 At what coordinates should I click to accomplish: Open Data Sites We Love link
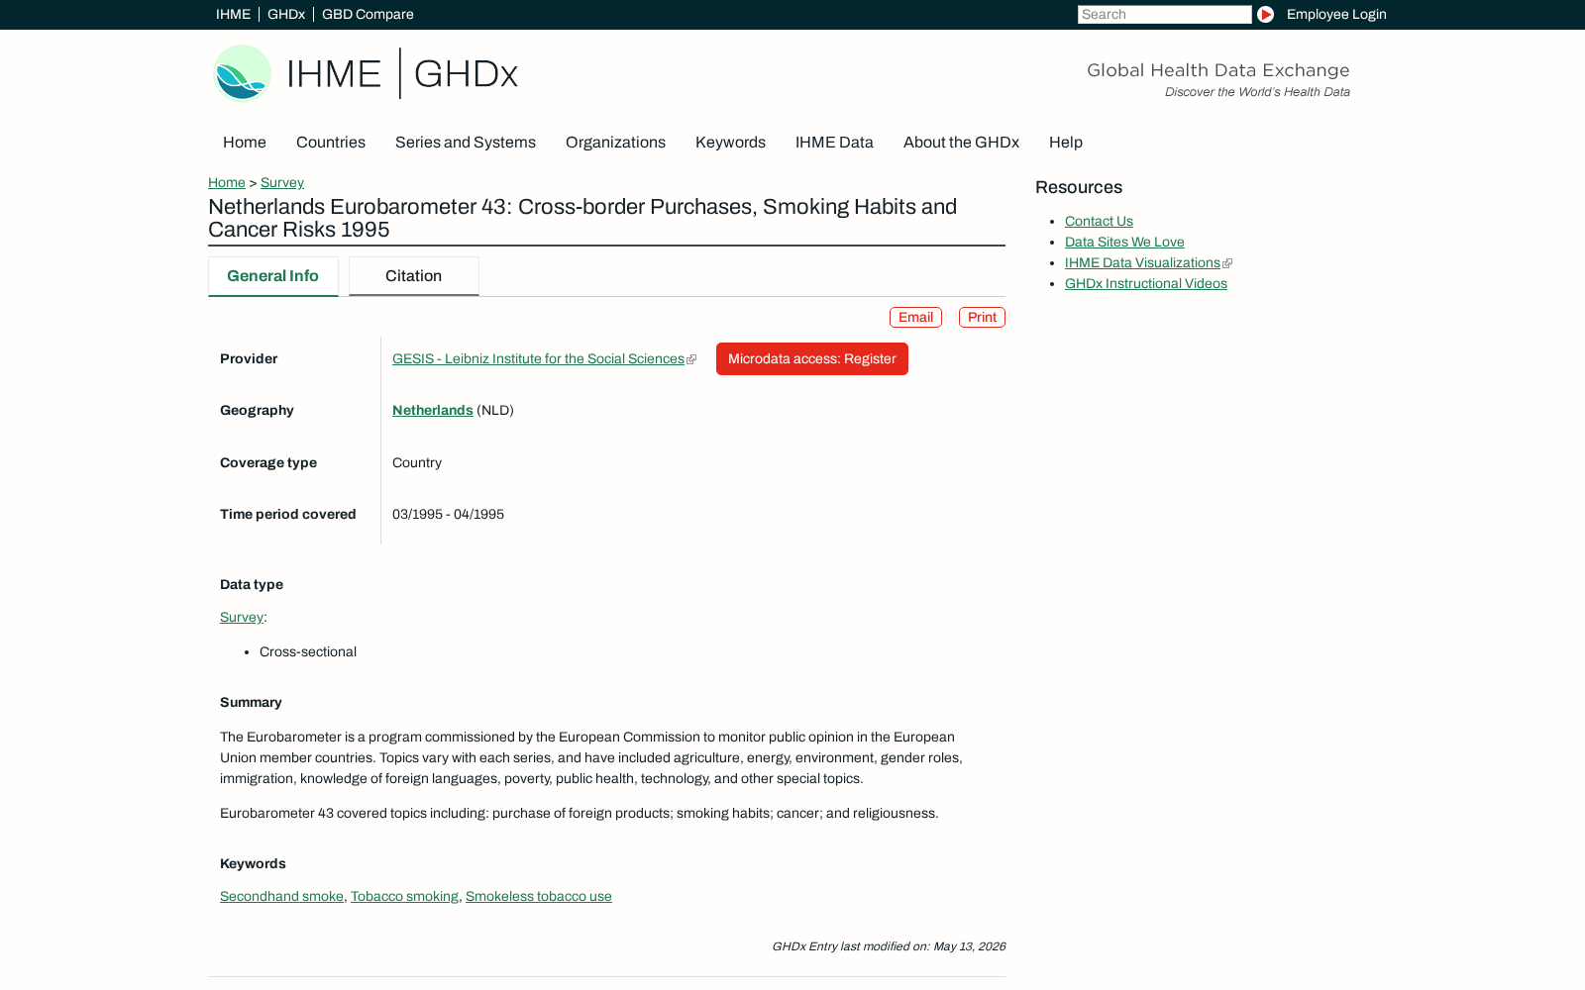coord(1124,242)
